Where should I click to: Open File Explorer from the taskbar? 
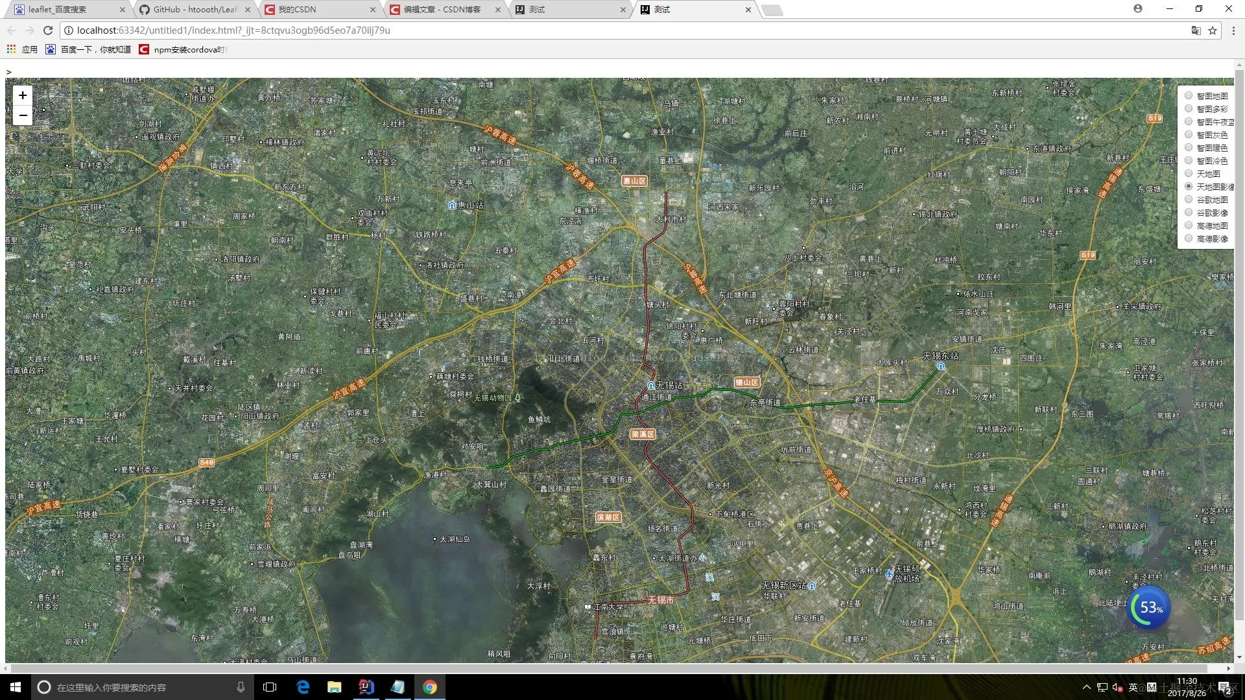pyautogui.click(x=335, y=687)
